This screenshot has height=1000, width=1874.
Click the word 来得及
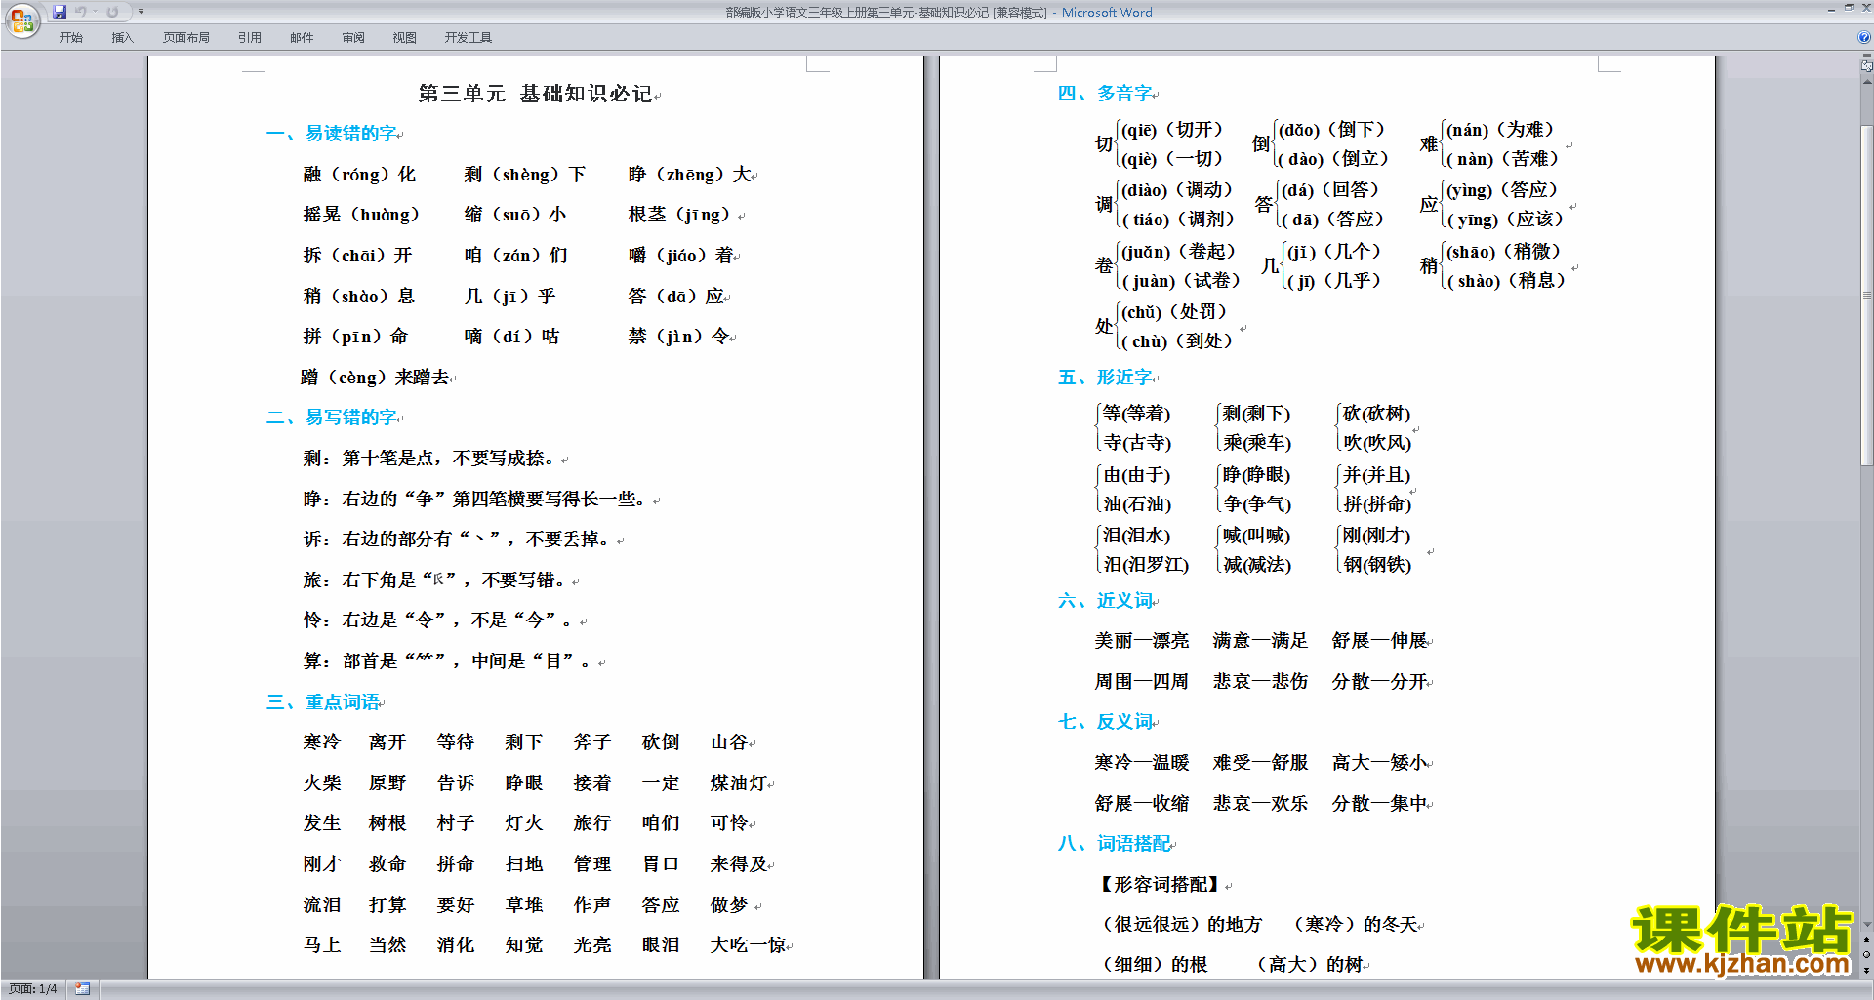click(x=739, y=864)
